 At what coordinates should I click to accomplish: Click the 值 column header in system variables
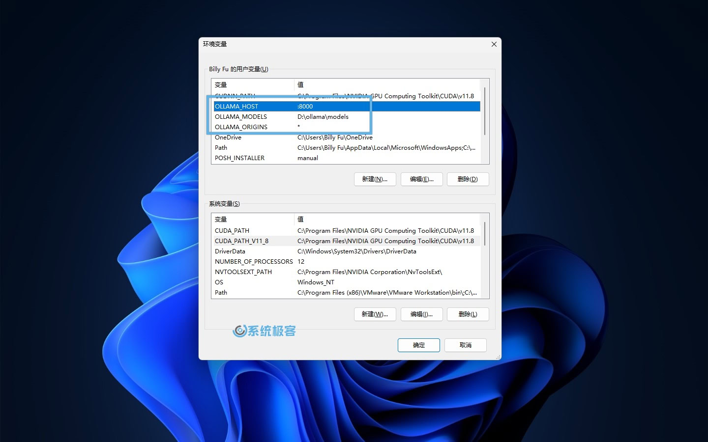pos(387,219)
